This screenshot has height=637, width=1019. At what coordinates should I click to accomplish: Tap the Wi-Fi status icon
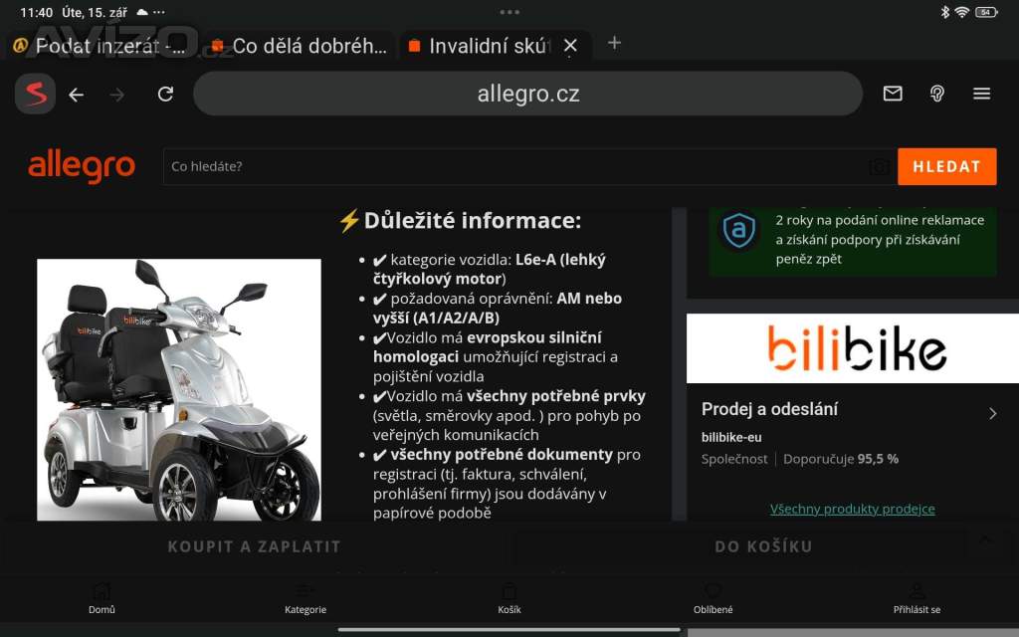[x=962, y=12]
